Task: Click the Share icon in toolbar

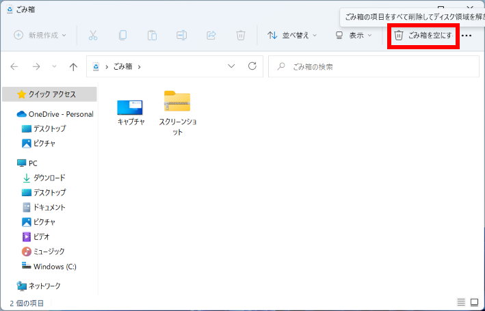Action: tap(211, 36)
